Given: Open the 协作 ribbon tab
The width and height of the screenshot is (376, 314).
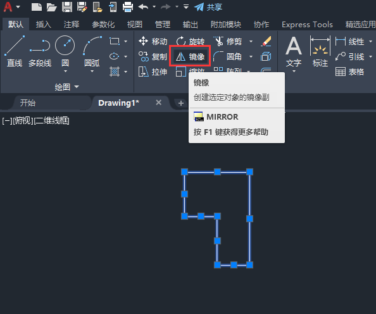Looking at the screenshot, I should click(x=261, y=24).
